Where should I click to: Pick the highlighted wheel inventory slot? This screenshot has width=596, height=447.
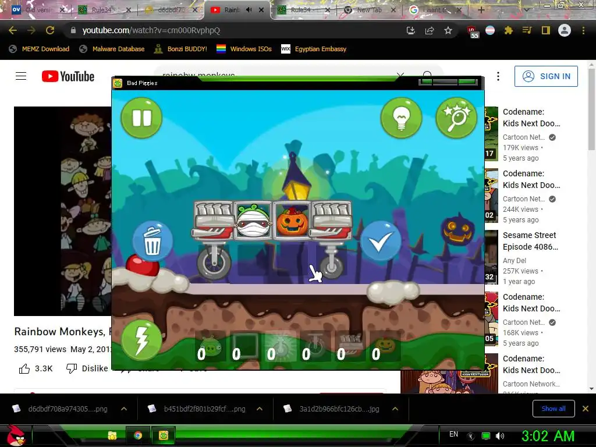pyautogui.click(x=280, y=346)
